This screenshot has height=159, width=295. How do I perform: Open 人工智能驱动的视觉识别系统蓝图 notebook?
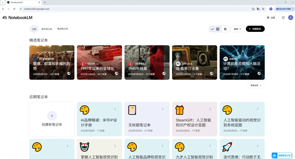point(242,119)
